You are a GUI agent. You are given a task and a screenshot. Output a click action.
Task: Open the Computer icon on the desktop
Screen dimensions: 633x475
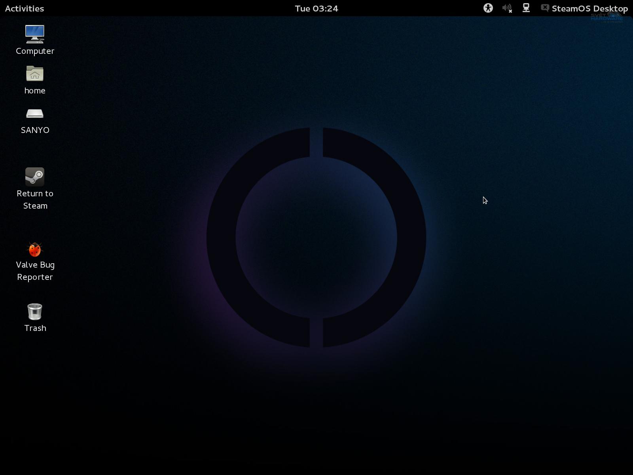coord(35,34)
